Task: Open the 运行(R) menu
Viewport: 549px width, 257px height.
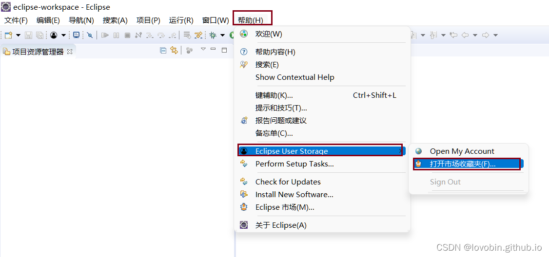Action: point(181,20)
